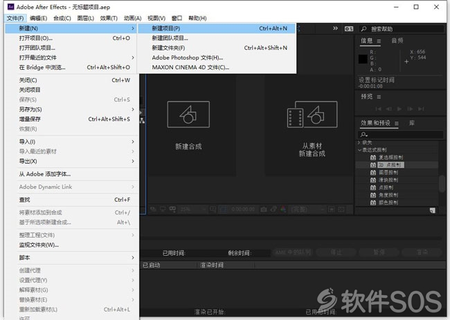This screenshot has width=450, height=320.
Task: Switch to the 音频 tab
Action: (x=397, y=41)
